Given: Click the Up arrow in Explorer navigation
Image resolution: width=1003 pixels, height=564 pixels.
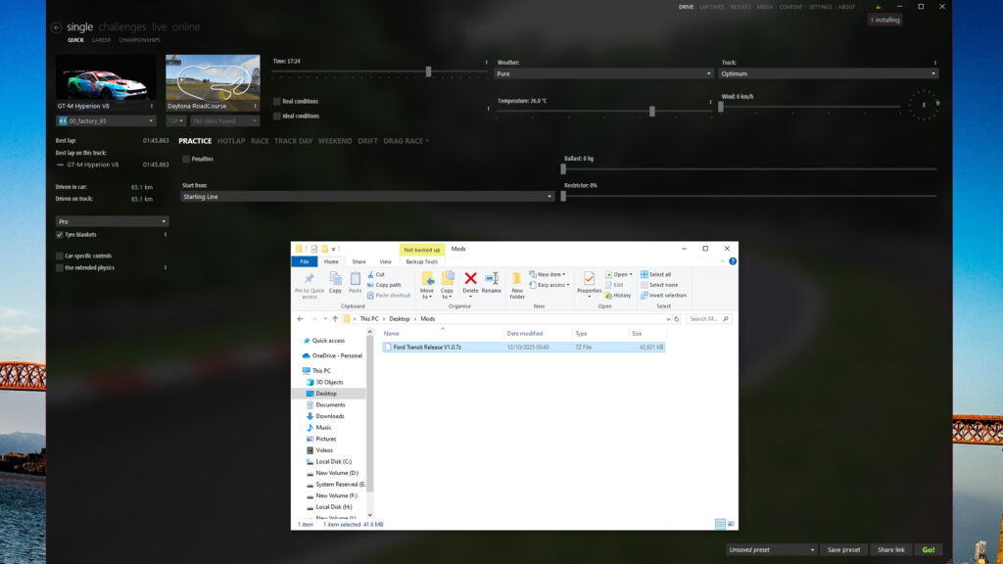Looking at the screenshot, I should [x=335, y=319].
